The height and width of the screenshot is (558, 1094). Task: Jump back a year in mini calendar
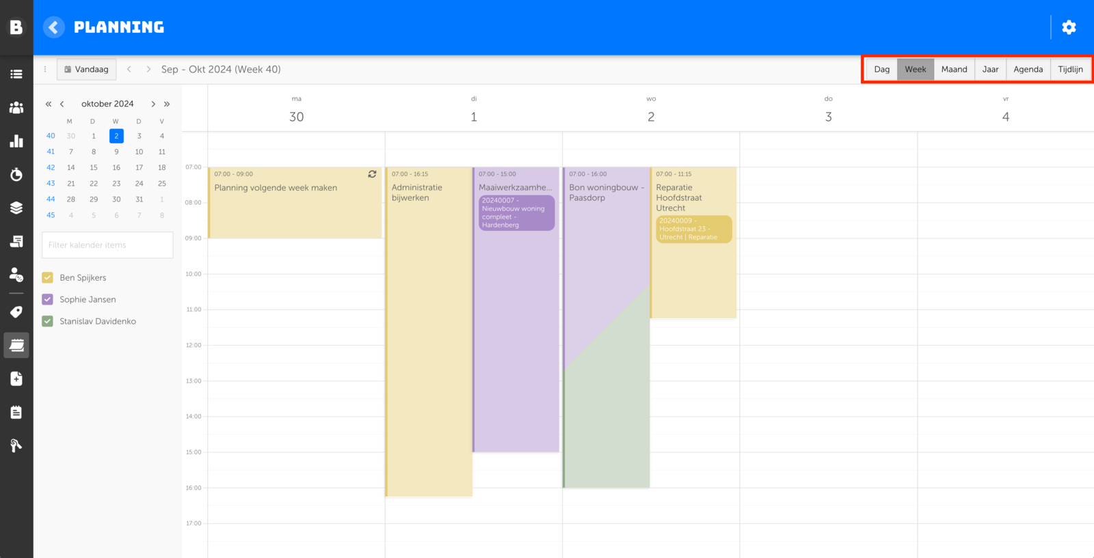coord(49,104)
